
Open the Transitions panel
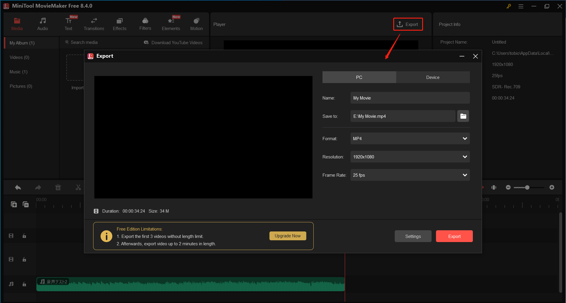coord(94,24)
